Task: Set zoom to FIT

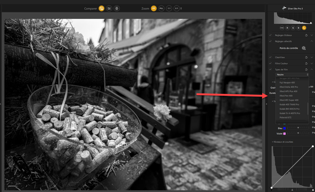Action: (x=154, y=8)
